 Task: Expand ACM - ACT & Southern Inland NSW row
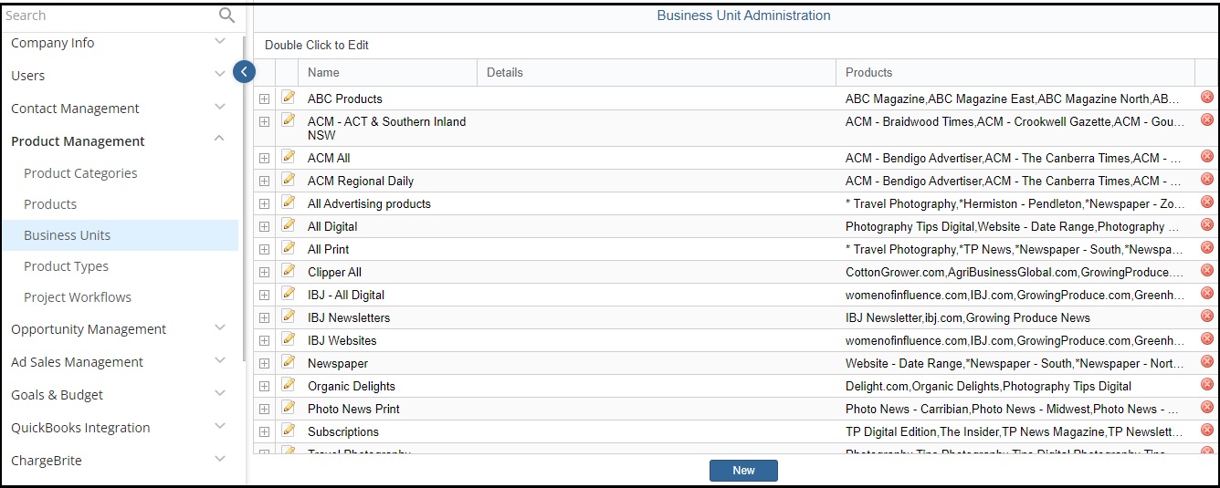tap(264, 121)
